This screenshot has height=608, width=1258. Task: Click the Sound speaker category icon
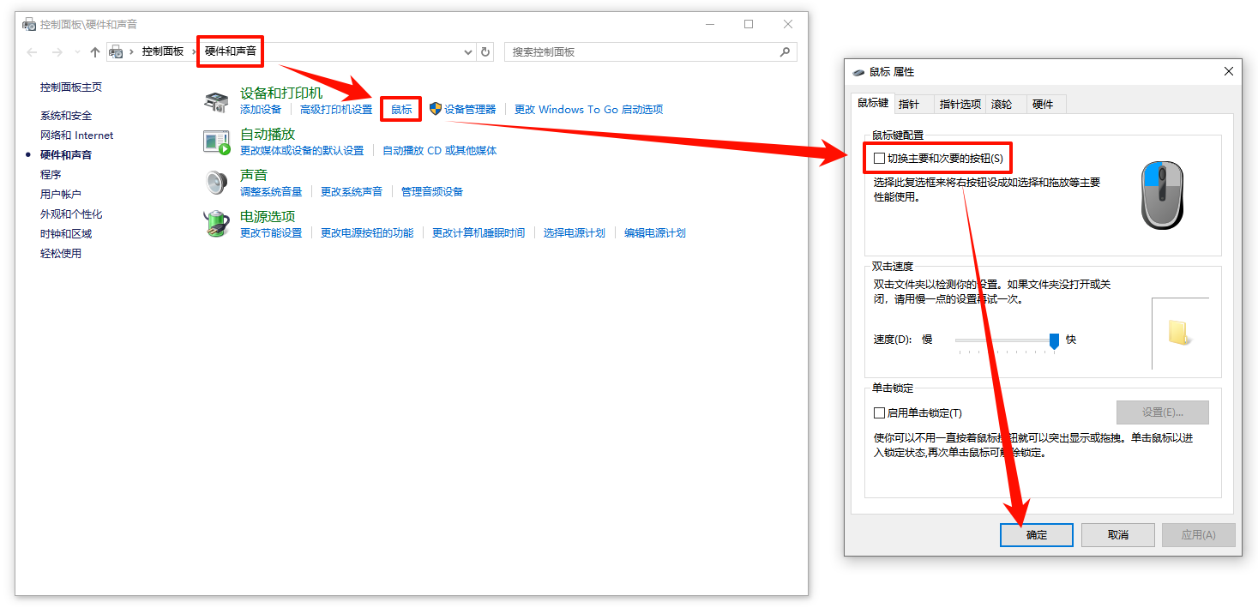(215, 183)
